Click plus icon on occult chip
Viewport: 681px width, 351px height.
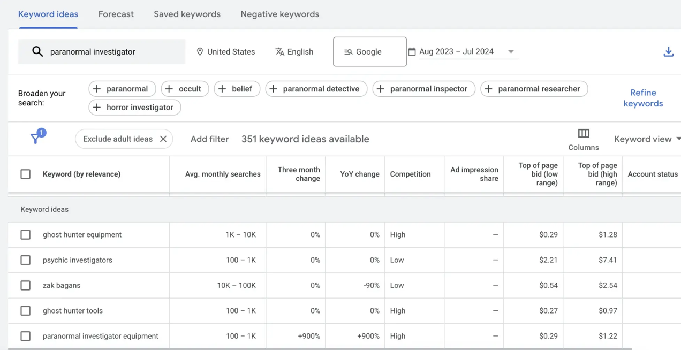click(169, 89)
